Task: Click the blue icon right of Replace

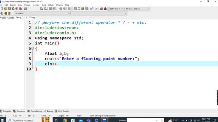Action: 50,9
